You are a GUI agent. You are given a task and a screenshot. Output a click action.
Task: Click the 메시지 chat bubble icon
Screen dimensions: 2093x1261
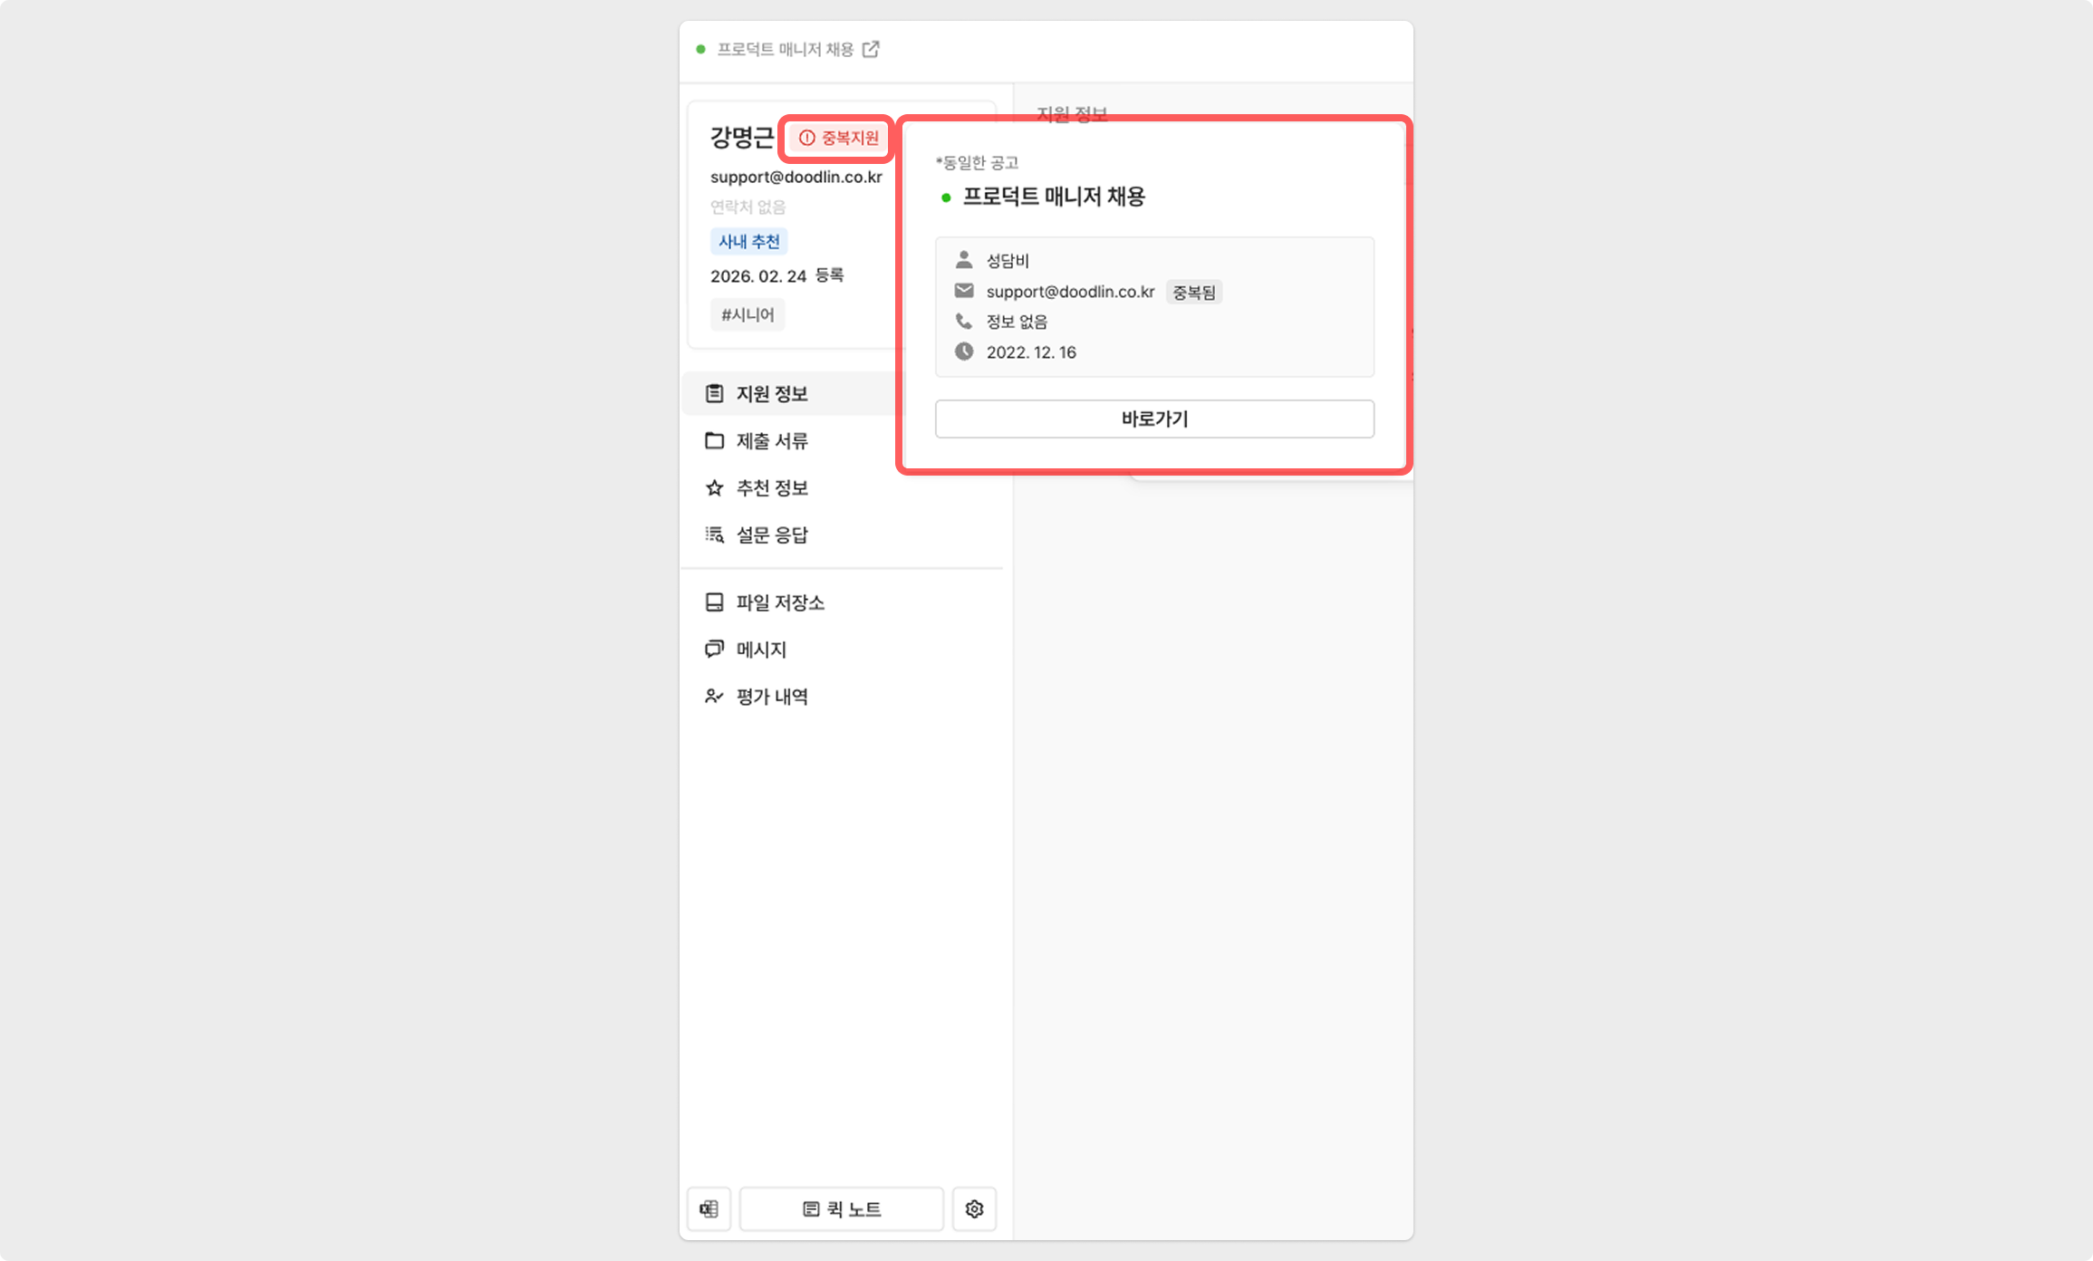pos(714,650)
